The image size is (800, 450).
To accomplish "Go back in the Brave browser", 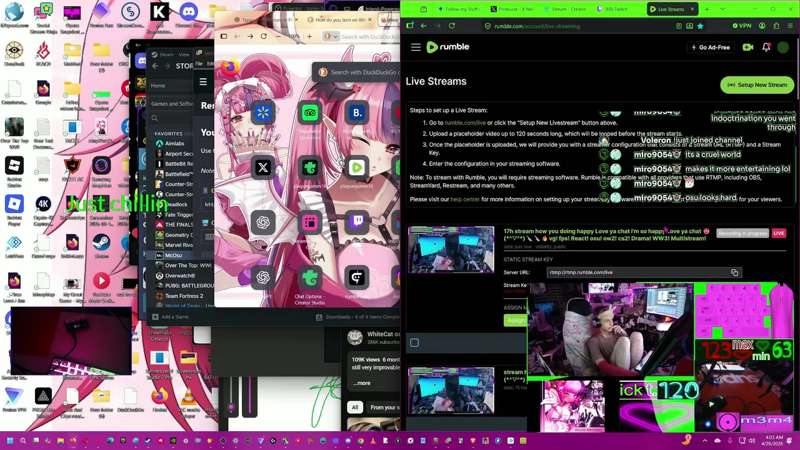I will (x=424, y=26).
